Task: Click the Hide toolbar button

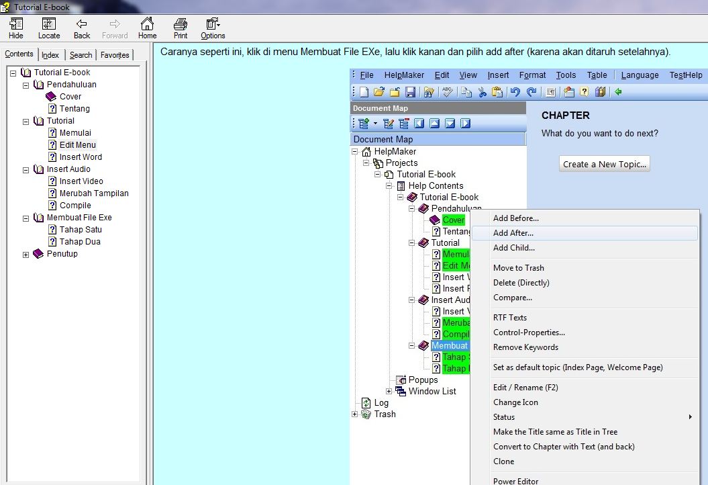Action: click(16, 28)
